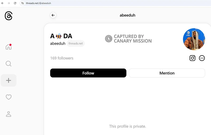Click the browser forward arrow
Screen dimensions: 211x135
9,3
